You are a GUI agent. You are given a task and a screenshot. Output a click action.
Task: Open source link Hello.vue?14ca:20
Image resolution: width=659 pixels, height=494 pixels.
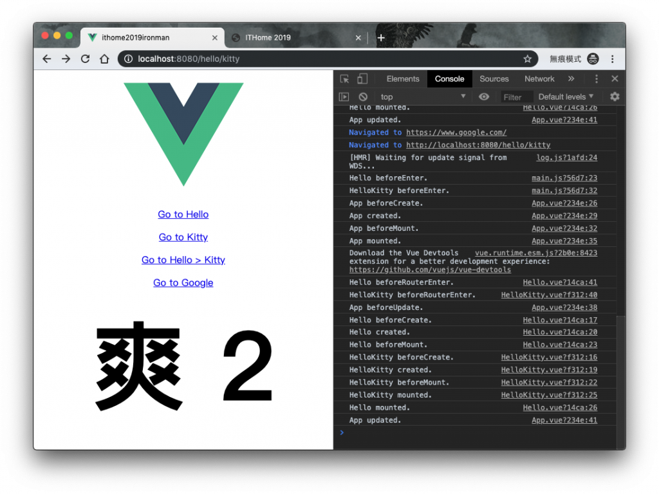click(560, 333)
